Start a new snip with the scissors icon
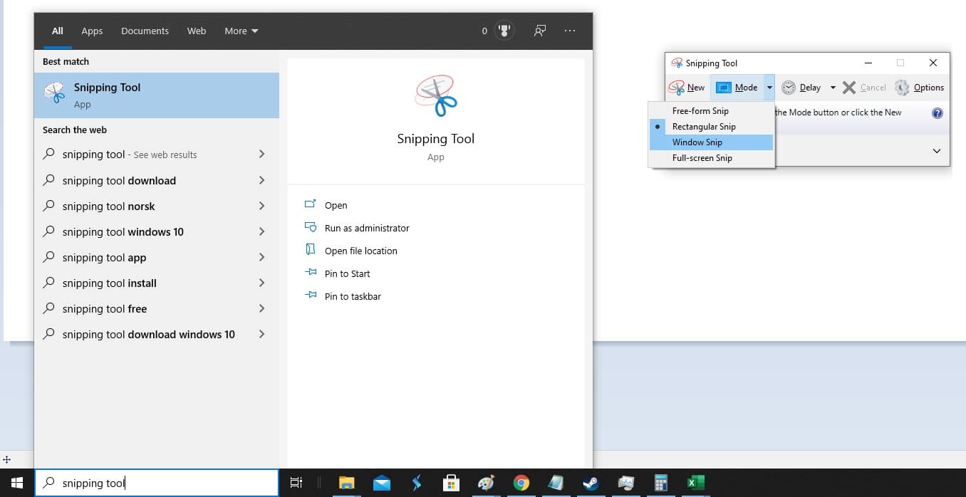This screenshot has width=966, height=497. (x=676, y=87)
